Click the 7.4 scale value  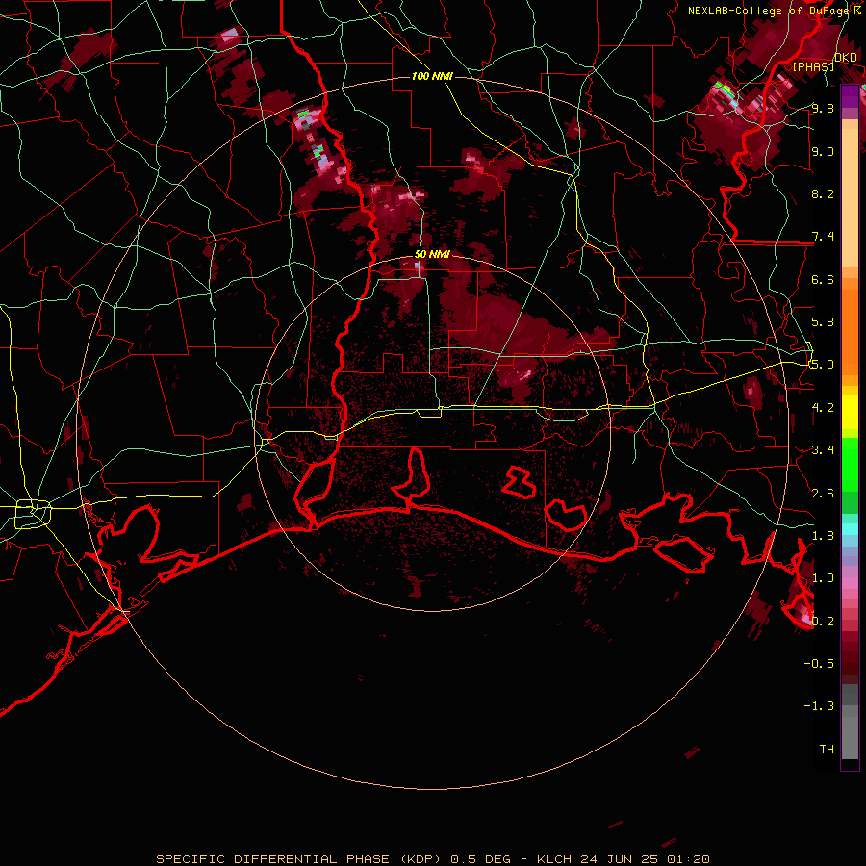823,237
